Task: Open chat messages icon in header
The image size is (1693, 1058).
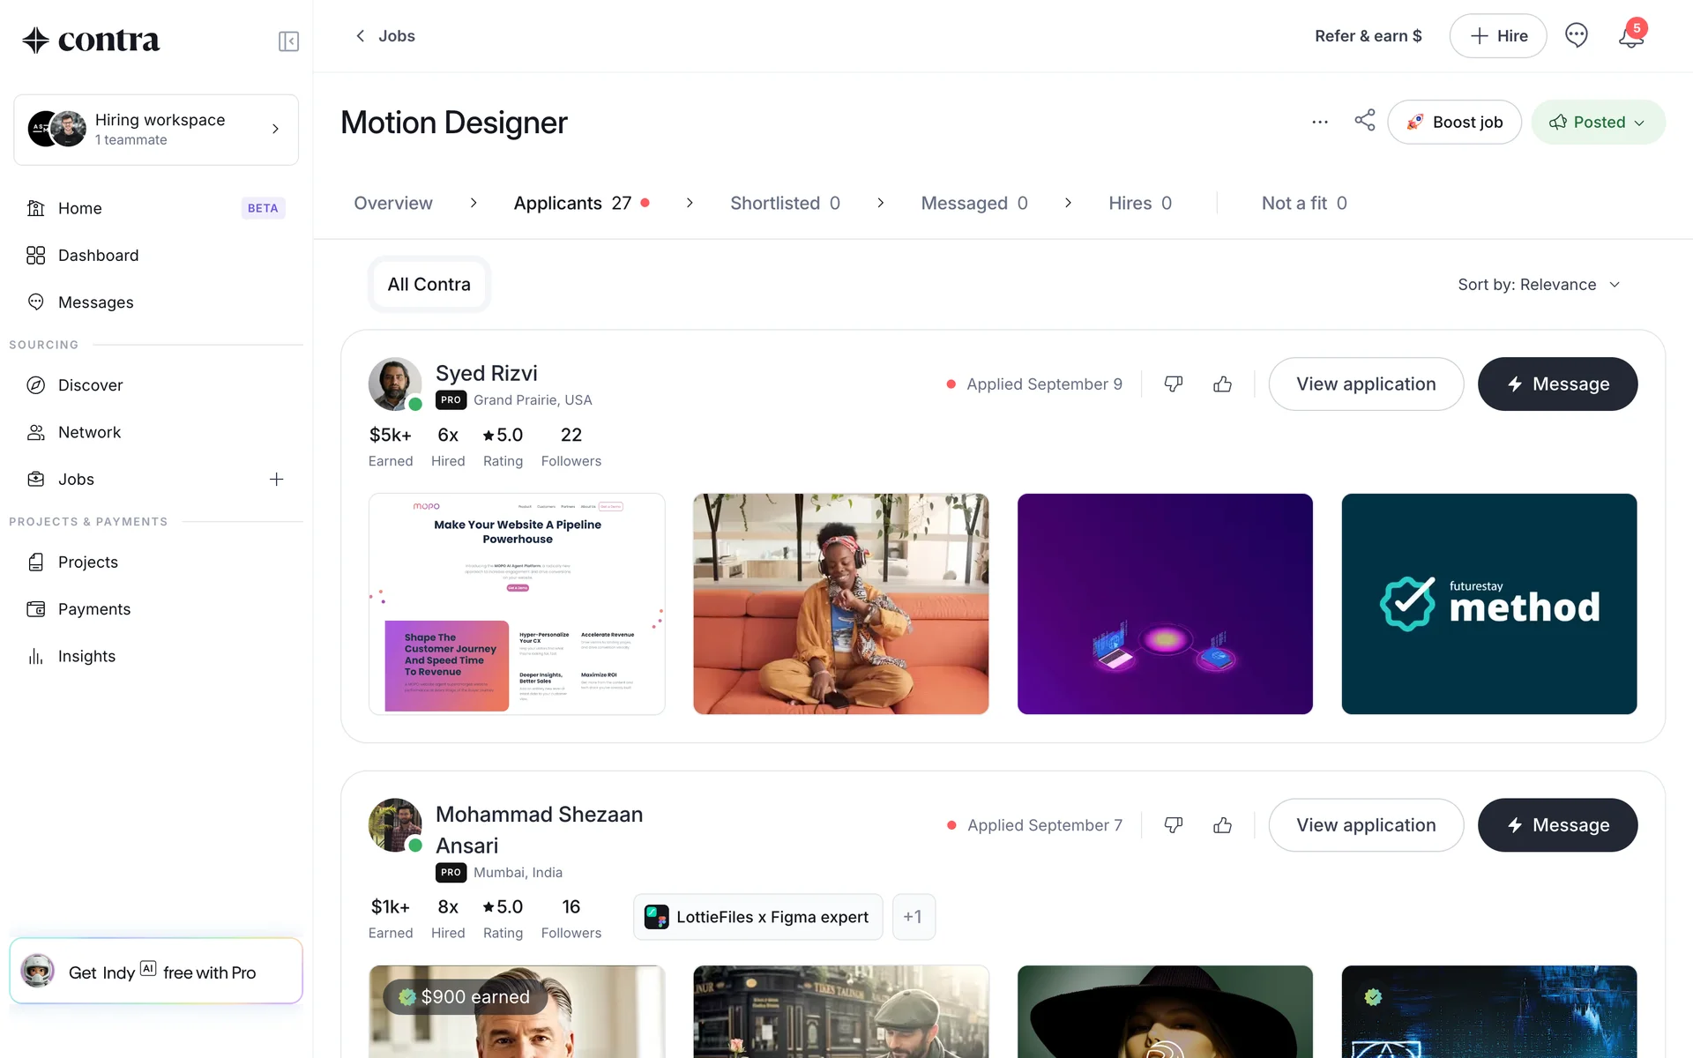Action: pos(1576,35)
